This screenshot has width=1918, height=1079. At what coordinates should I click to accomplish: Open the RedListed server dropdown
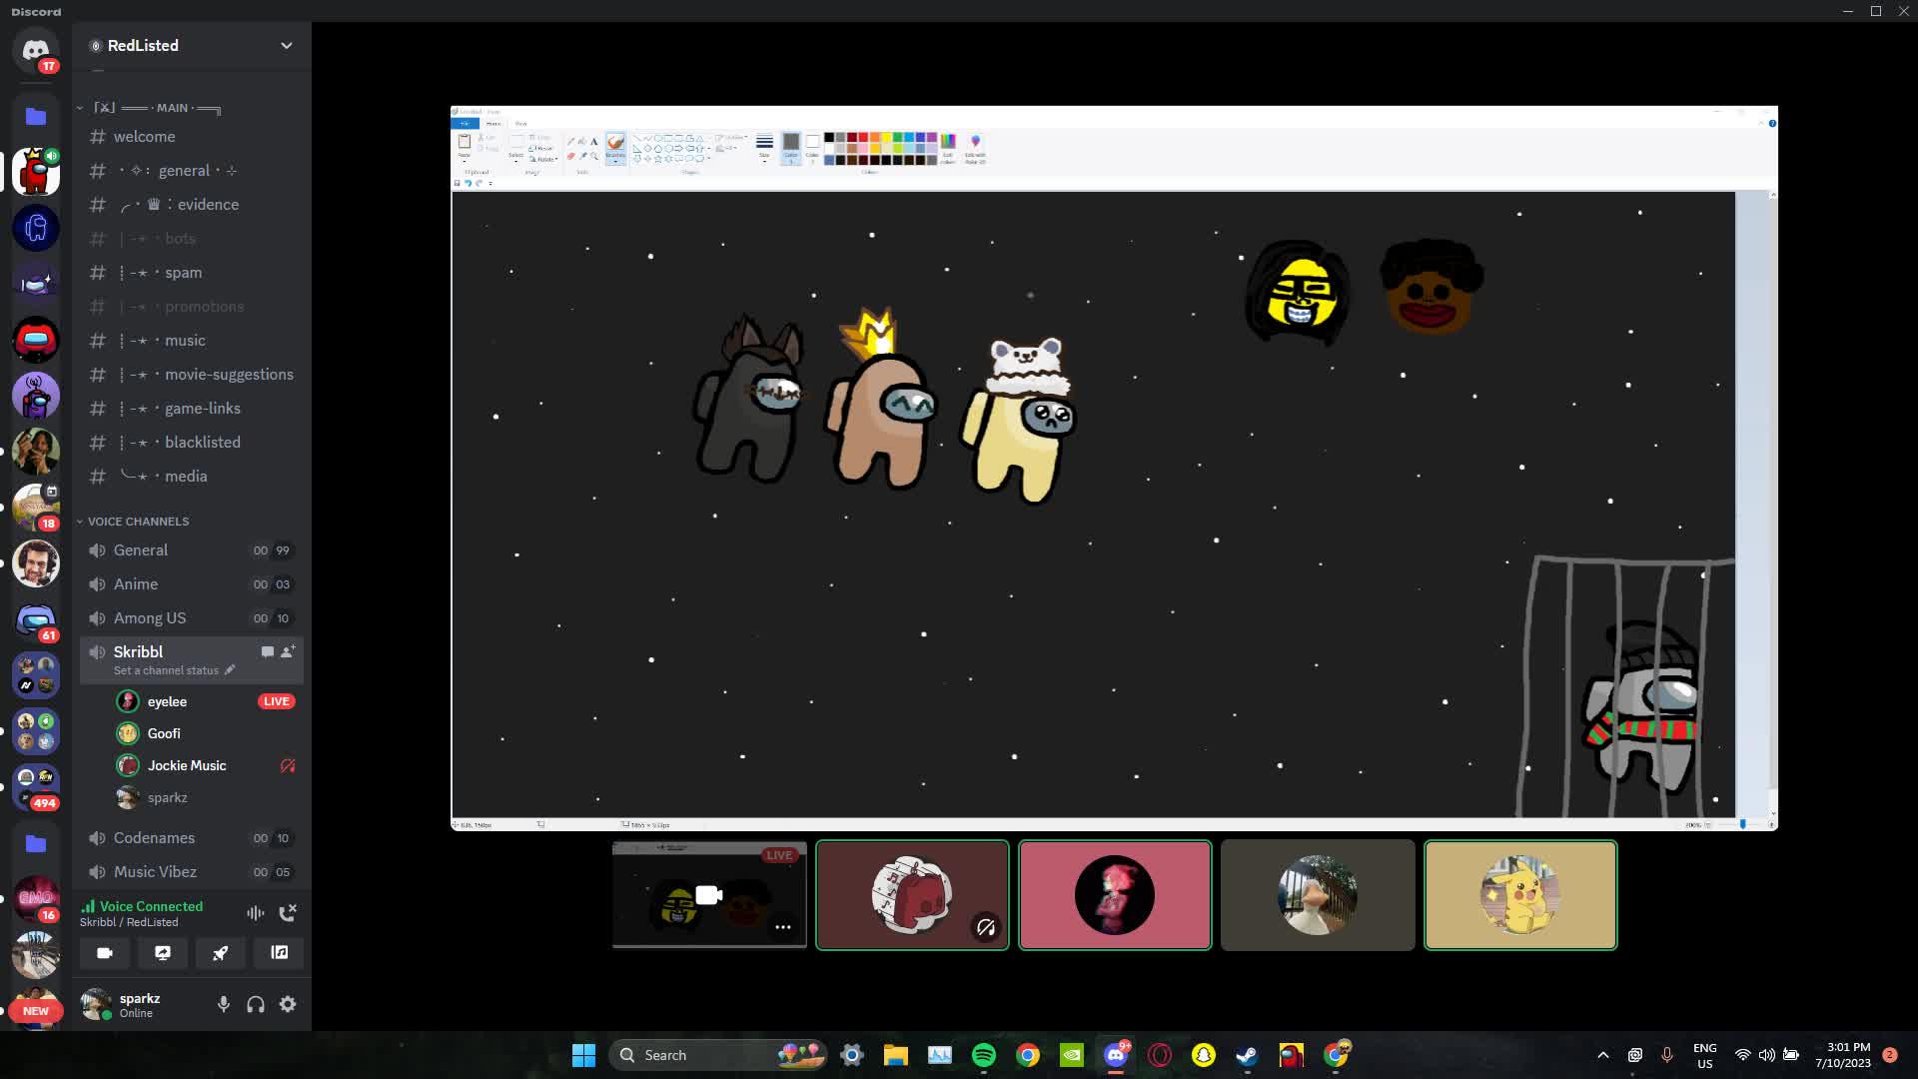point(287,45)
